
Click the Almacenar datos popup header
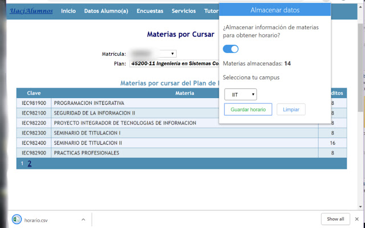(x=275, y=10)
